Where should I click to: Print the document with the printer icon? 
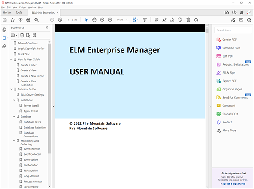pos(28,20)
